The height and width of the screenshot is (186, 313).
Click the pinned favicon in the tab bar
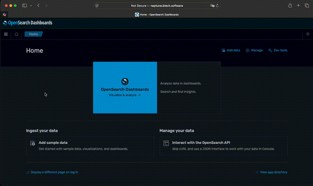(x=4, y=14)
